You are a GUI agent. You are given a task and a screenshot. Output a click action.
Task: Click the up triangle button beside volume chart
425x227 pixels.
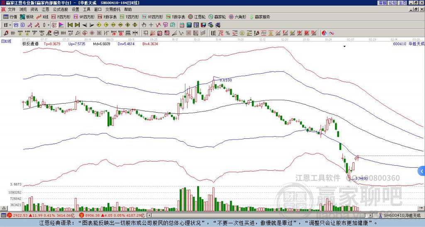click(3, 208)
